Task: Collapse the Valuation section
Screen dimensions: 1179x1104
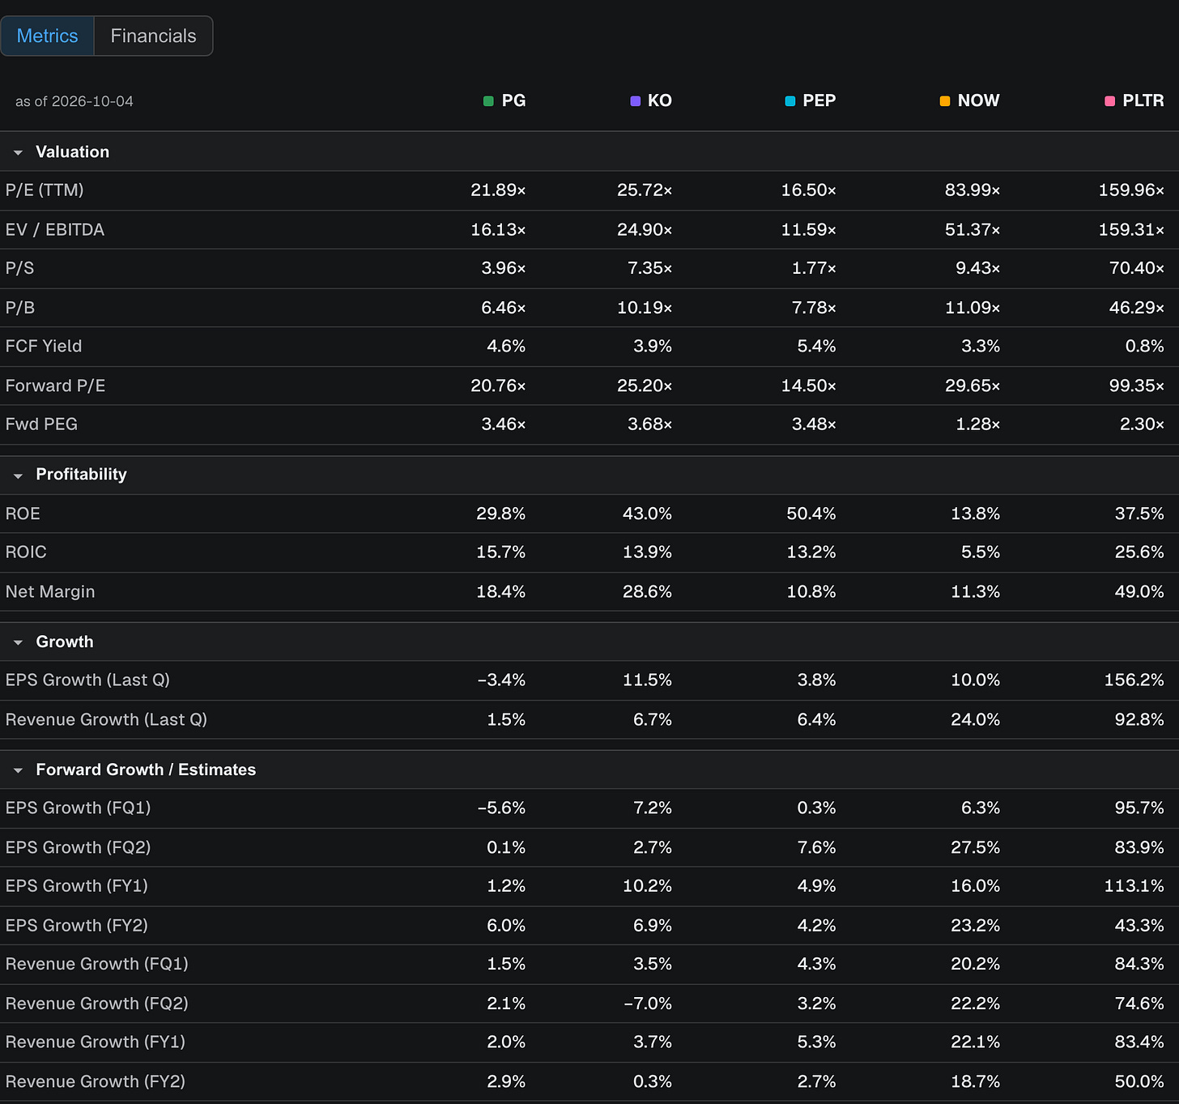Action: pyautogui.click(x=18, y=152)
